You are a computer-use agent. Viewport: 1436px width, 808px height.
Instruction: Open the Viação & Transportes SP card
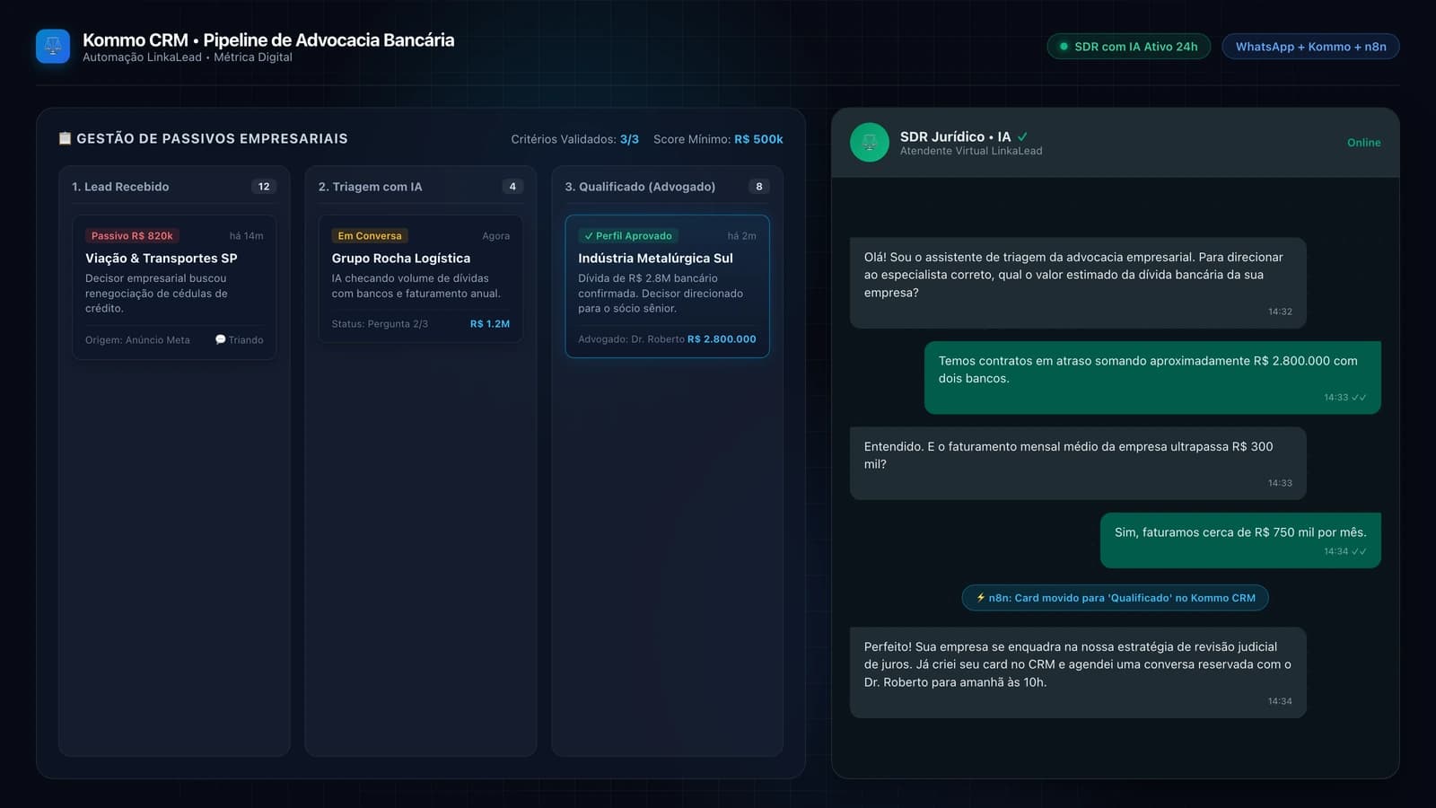click(x=174, y=287)
